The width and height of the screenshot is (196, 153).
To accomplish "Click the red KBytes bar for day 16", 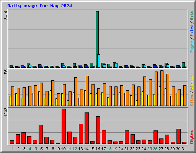I will click(x=98, y=130).
